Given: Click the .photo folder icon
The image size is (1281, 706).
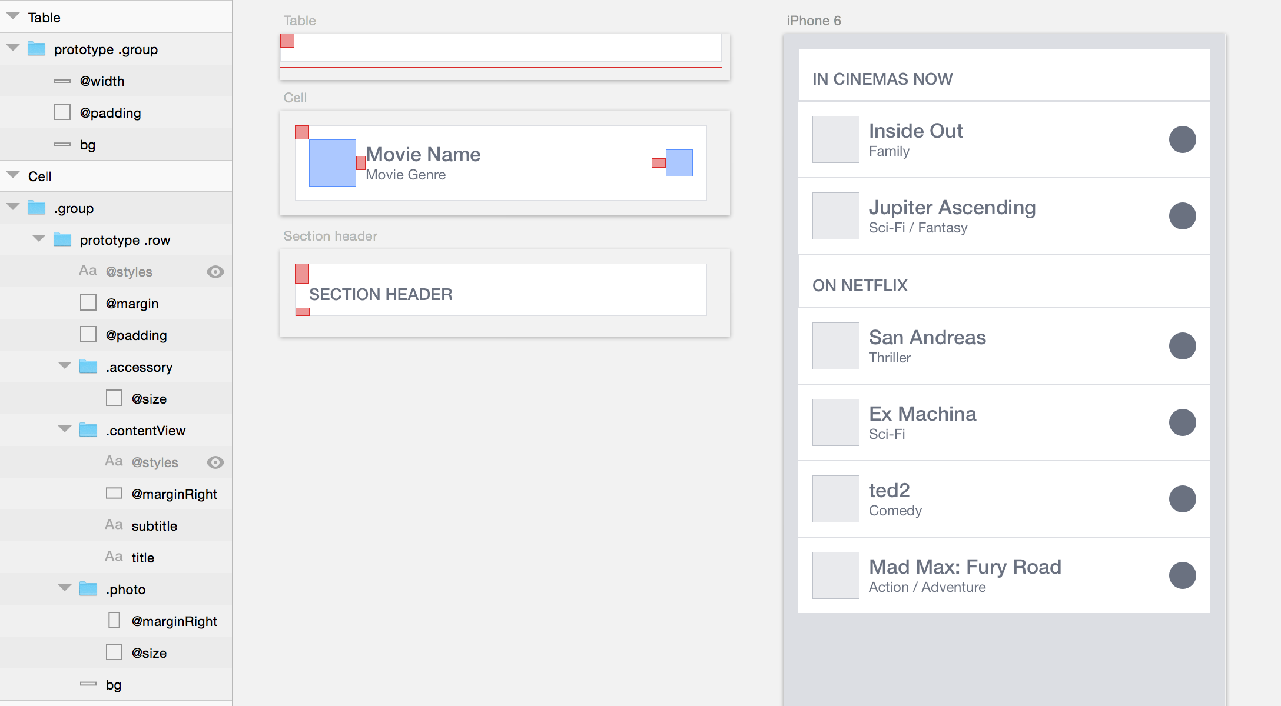Looking at the screenshot, I should 88,589.
